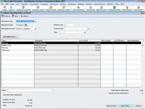145x109 pixels.
Task: Open the Accountant menu
Action: pyautogui.click(x=34, y=4)
